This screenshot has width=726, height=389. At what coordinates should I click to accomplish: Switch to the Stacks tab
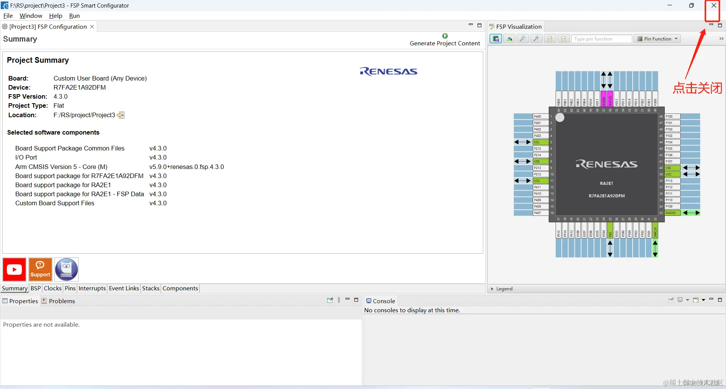point(151,288)
